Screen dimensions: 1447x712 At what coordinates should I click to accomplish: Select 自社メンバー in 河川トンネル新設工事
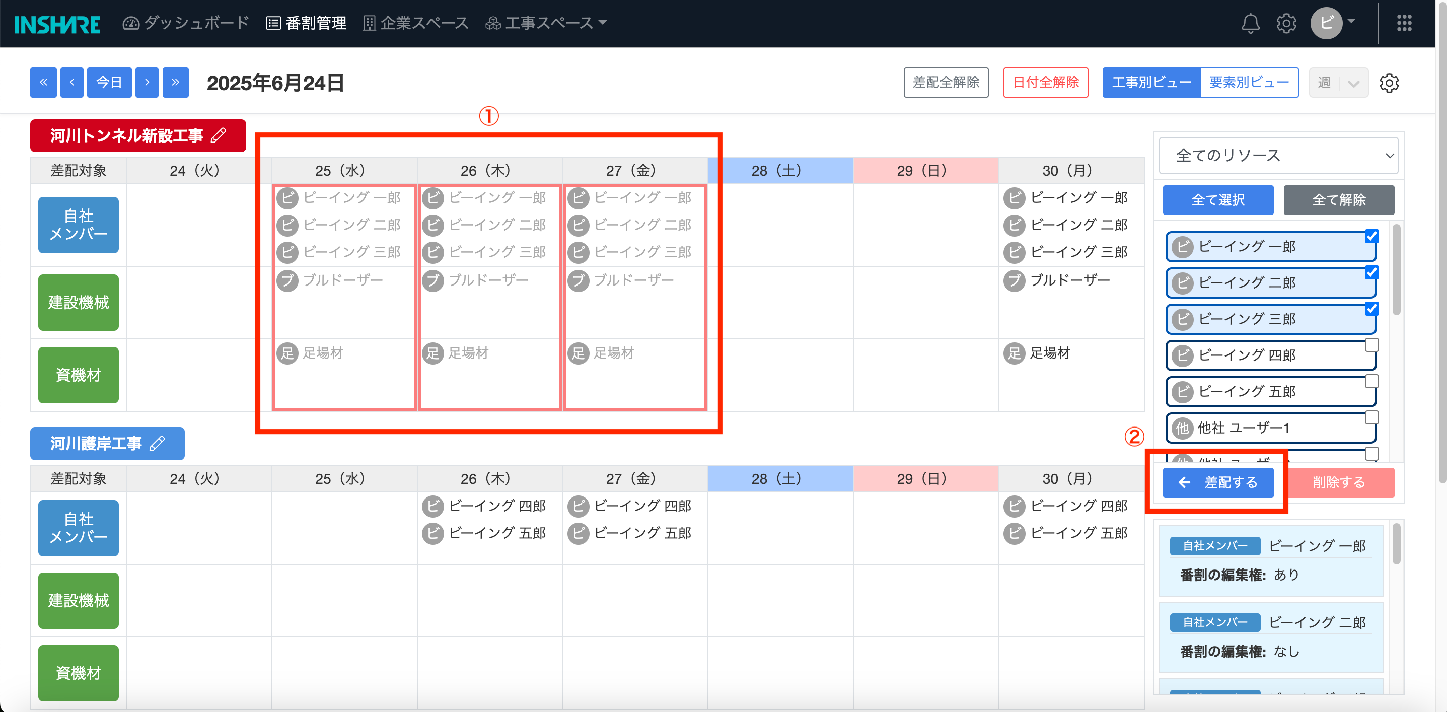tap(78, 225)
